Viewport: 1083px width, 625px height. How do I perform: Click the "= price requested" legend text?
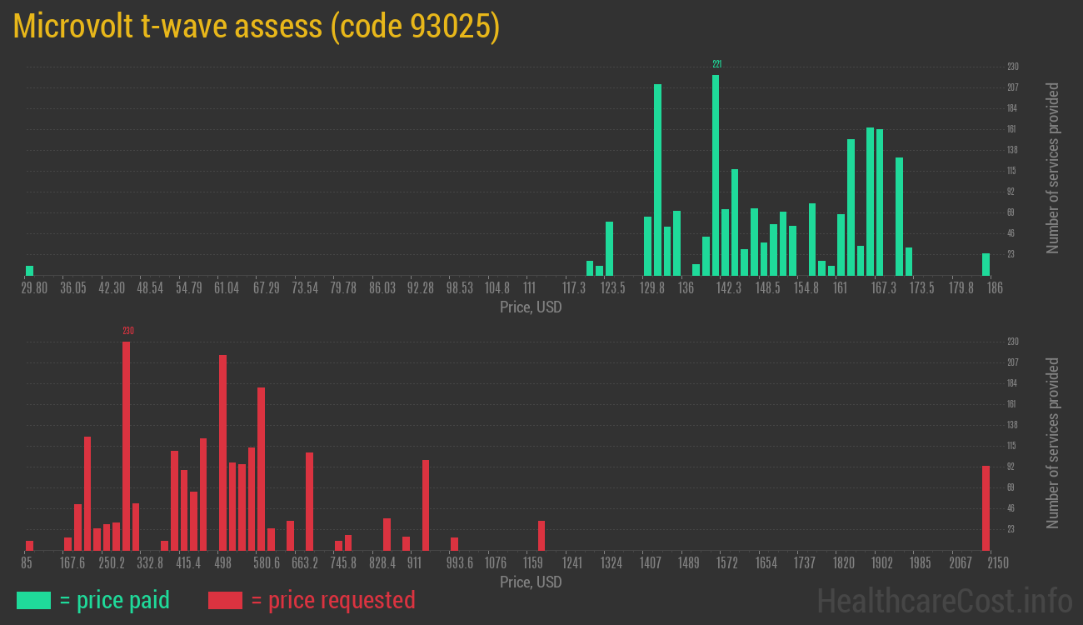click(x=332, y=600)
